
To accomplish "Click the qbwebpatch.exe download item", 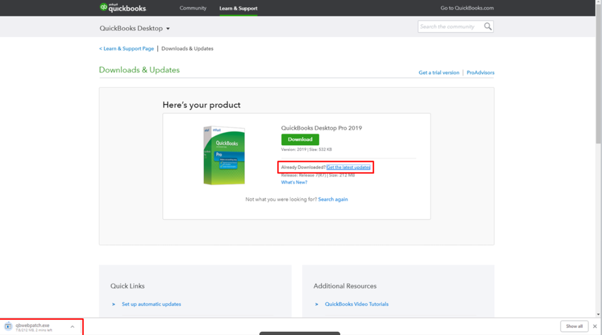I will coord(40,327).
